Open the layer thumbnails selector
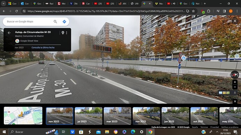241x135 pixels. click(x=224, y=93)
